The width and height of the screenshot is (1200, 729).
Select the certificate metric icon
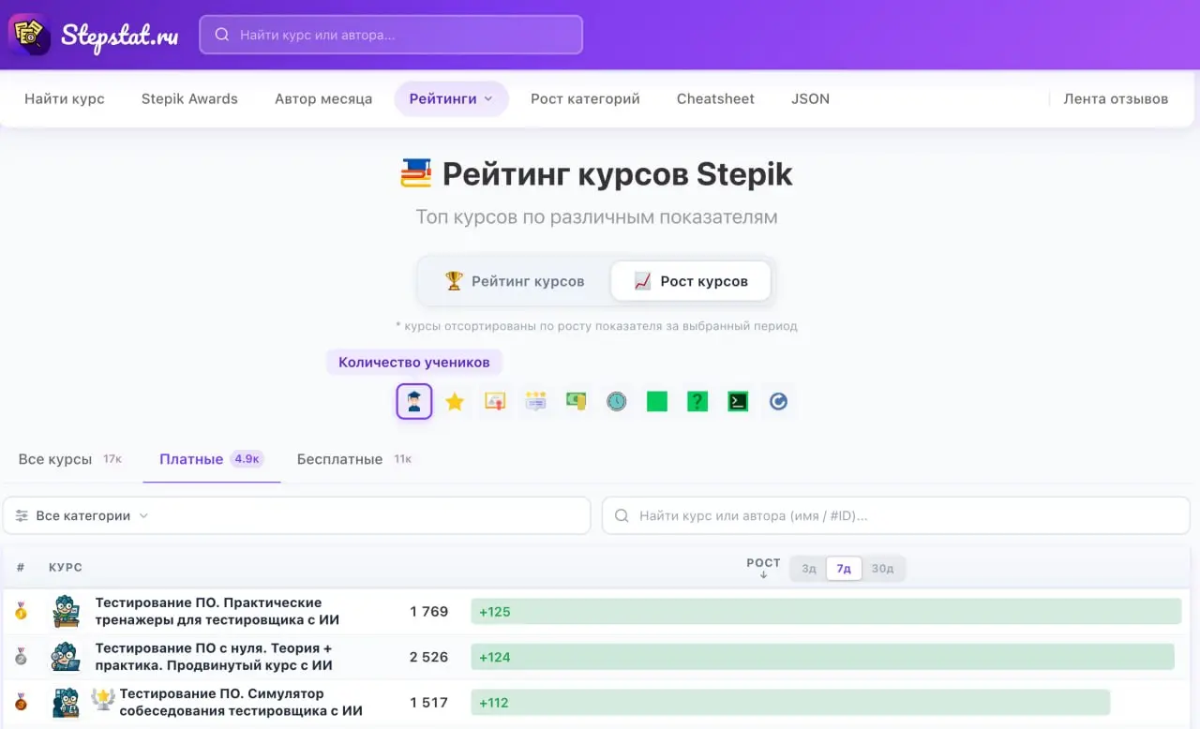(x=495, y=401)
